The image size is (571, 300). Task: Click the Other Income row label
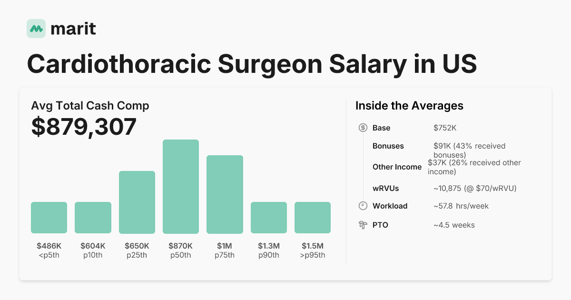pos(397,167)
